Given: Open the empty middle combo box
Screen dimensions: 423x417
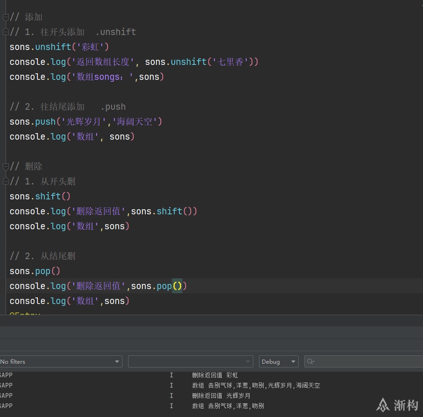Looking at the screenshot, I should click(190, 361).
